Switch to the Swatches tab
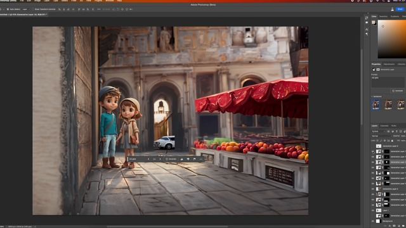 click(383, 16)
